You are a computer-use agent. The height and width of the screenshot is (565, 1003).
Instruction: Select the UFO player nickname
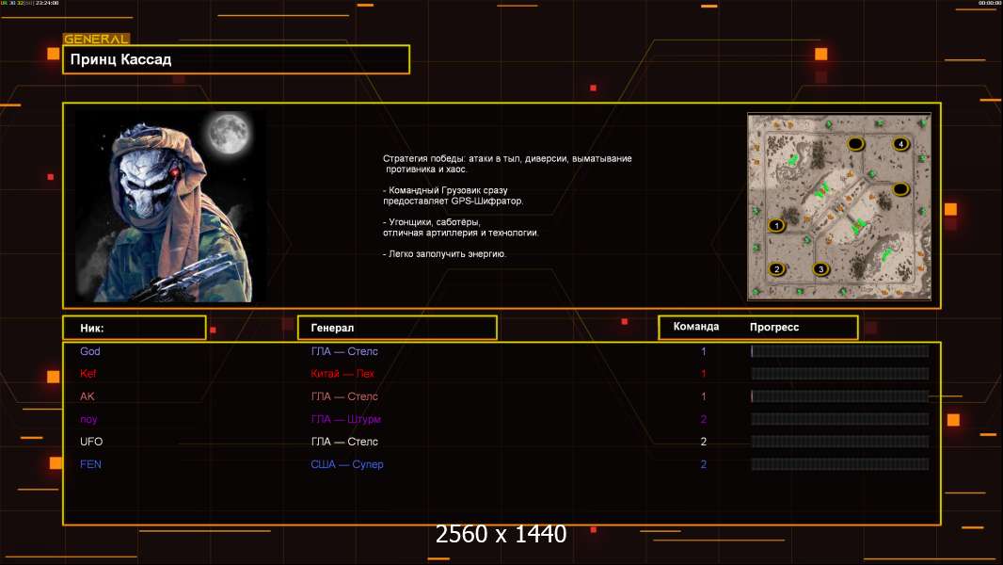91,442
